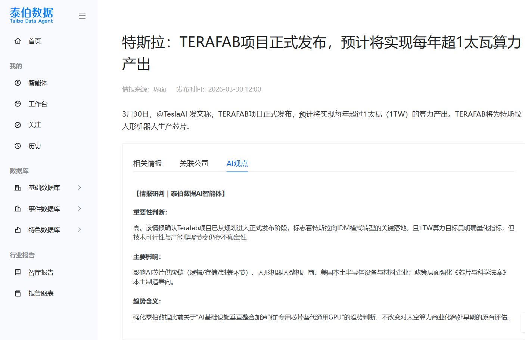Open the 首页 home menu label

tap(35, 41)
